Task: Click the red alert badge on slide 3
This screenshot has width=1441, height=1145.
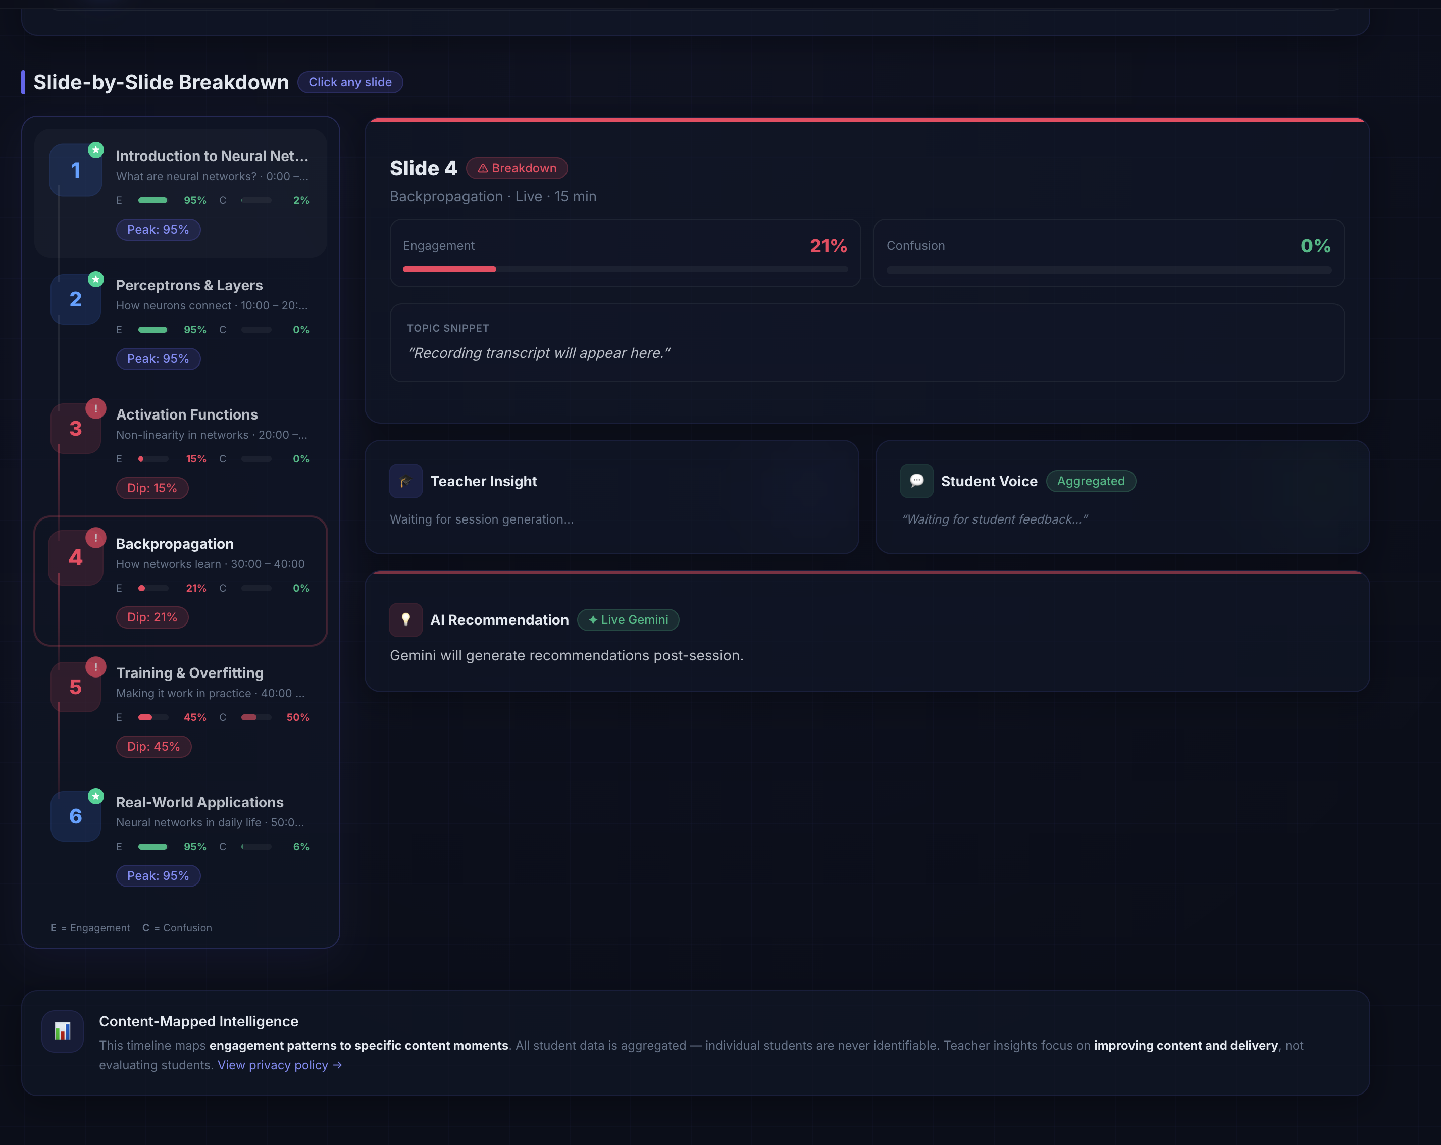Action: 95,408
